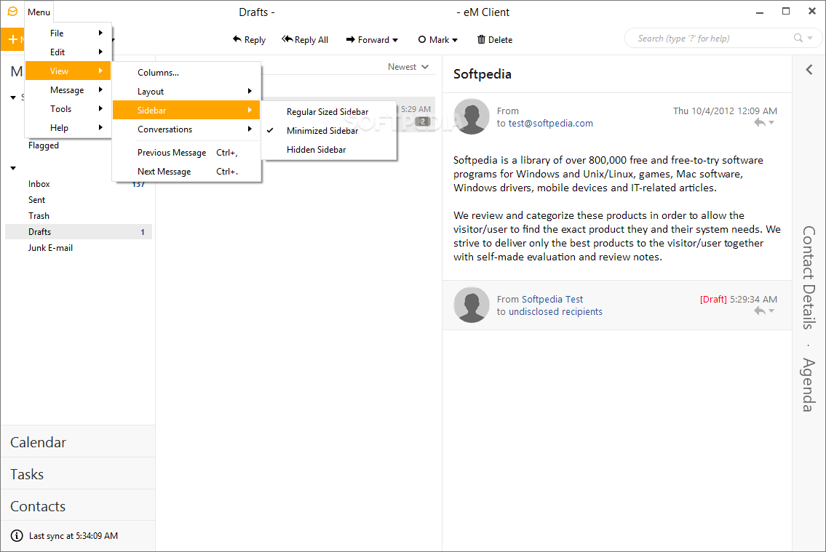826x552 pixels.
Task: Click the Delete trash icon button
Action: 495,39
